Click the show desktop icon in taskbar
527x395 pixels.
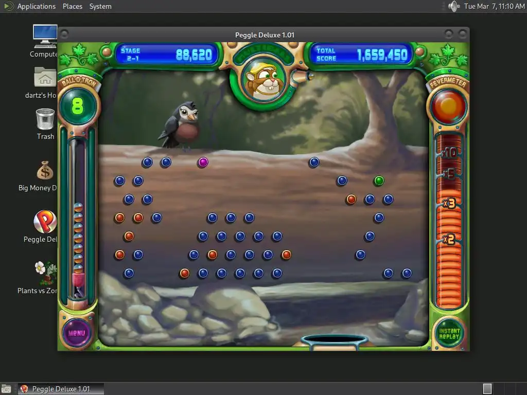click(6, 389)
